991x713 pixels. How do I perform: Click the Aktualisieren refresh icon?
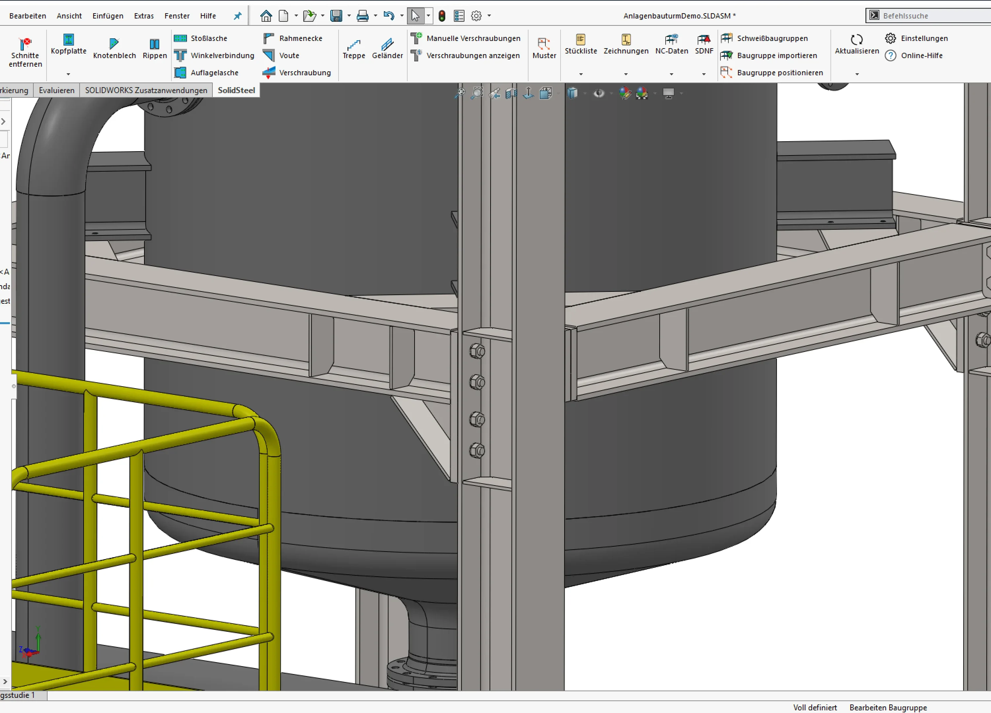pos(857,40)
